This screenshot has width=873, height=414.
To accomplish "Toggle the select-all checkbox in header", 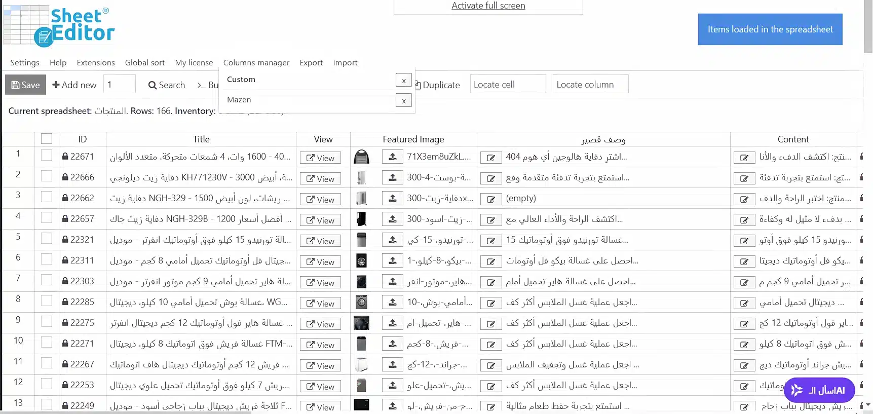I will (x=47, y=139).
